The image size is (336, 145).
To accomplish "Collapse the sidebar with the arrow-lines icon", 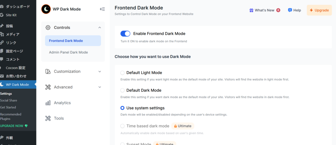I will click(x=102, y=9).
